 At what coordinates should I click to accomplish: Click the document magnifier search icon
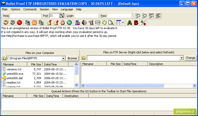click(x=111, y=23)
